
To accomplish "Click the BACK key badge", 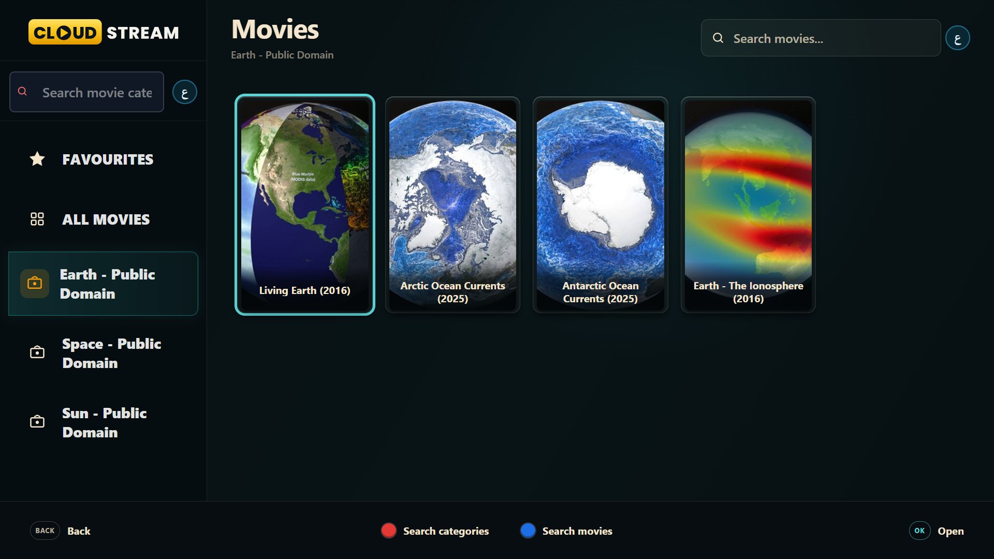I will [45, 531].
